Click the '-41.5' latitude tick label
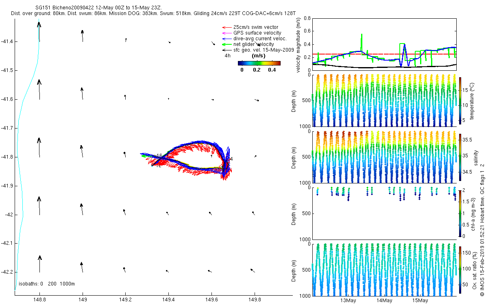 point(7,70)
